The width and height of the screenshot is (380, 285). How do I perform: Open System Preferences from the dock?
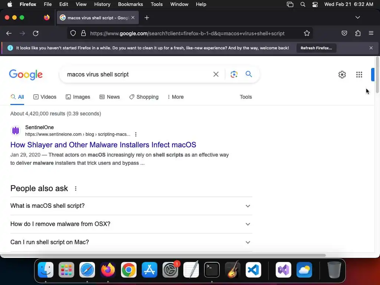[170, 270]
